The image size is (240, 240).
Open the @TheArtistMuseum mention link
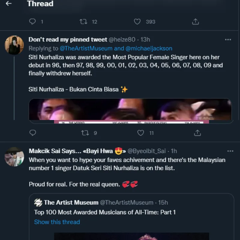coord(86,48)
